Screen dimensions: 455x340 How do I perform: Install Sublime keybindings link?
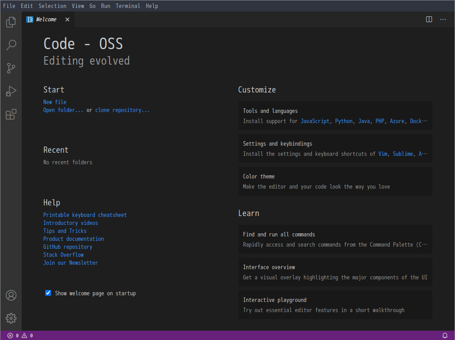[403, 154]
